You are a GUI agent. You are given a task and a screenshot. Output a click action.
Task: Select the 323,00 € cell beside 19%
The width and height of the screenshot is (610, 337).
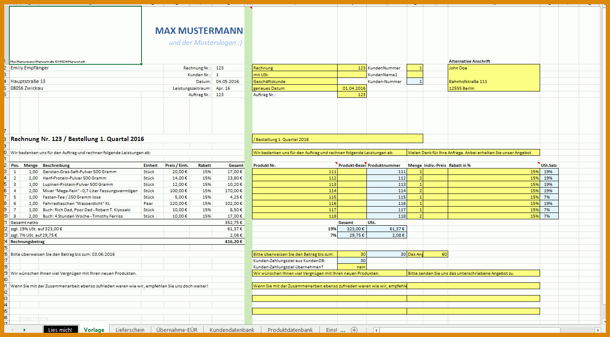click(352, 229)
